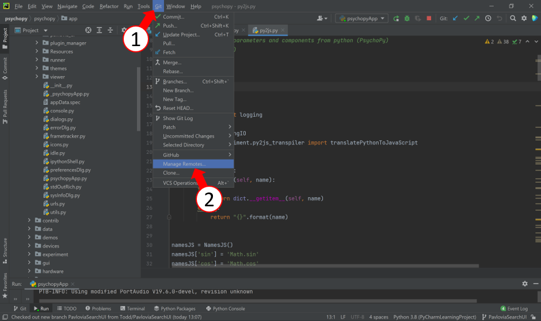Viewport: 541px width, 321px height.
Task: Open the Structure side tool window
Action: tap(5, 251)
